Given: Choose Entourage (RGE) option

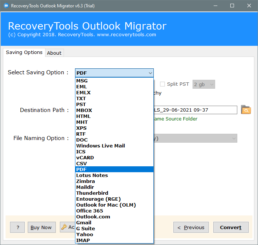Looking at the screenshot, I should click(114, 199).
